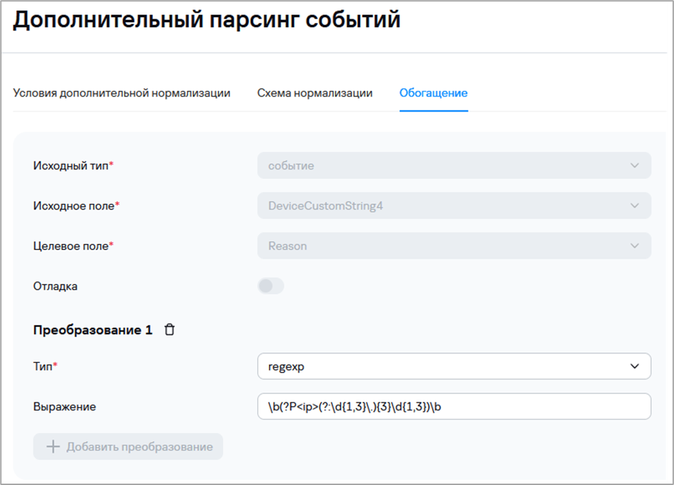Select the Обогащение tab
674x485 pixels.
[x=433, y=93]
